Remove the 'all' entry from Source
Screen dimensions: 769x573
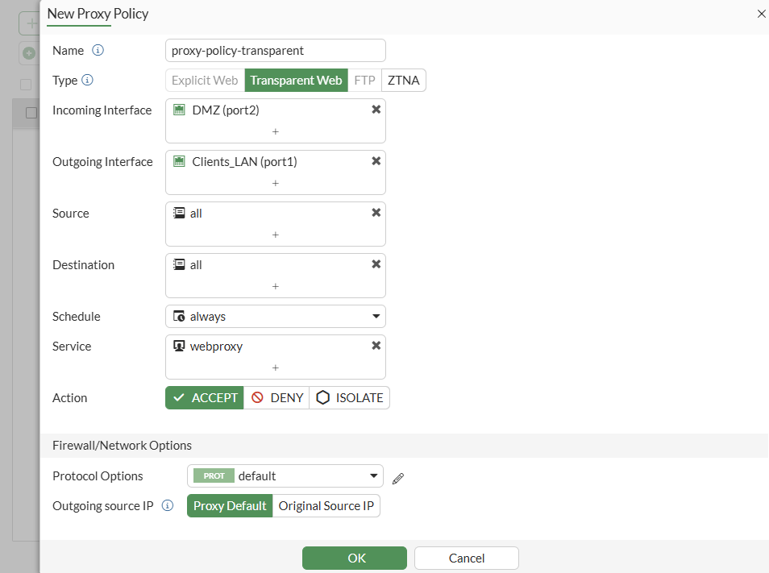[376, 212]
